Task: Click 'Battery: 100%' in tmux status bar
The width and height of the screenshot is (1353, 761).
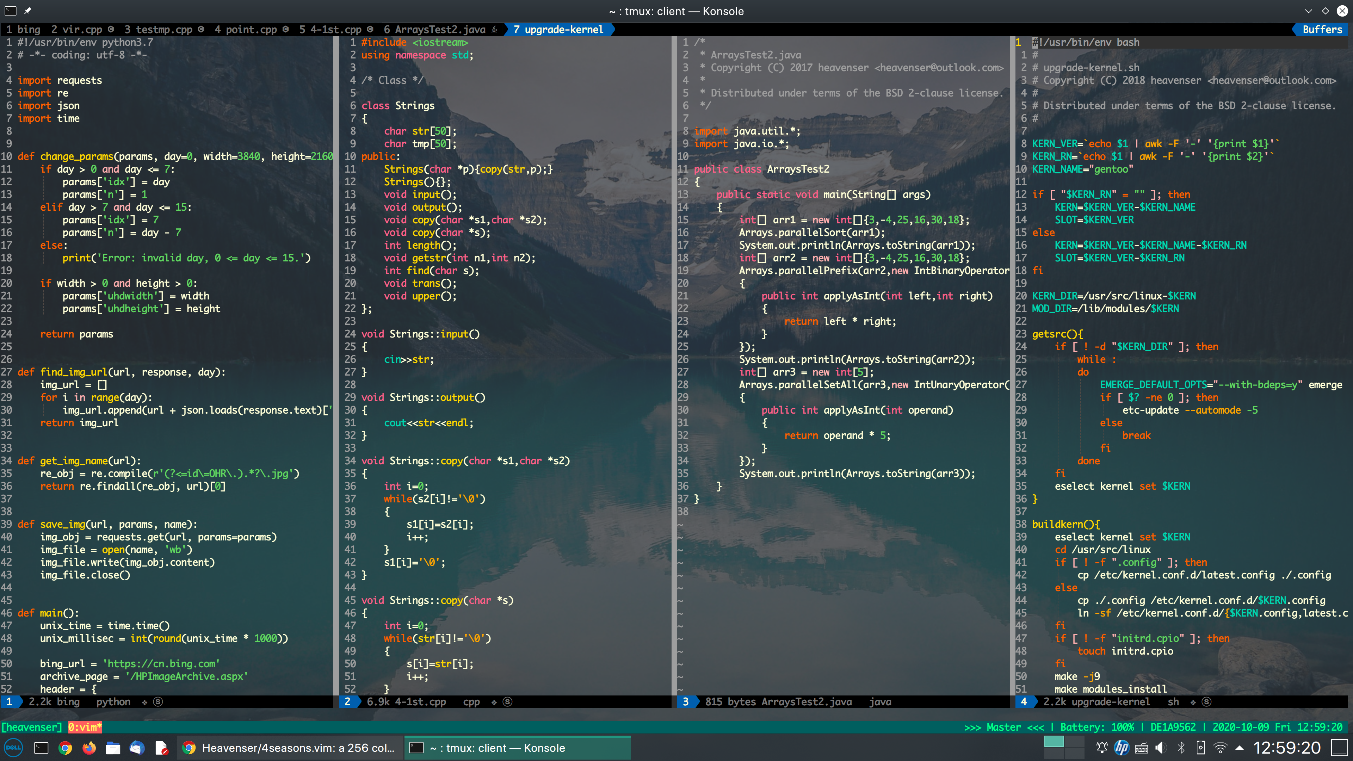Action: pyautogui.click(x=1097, y=727)
